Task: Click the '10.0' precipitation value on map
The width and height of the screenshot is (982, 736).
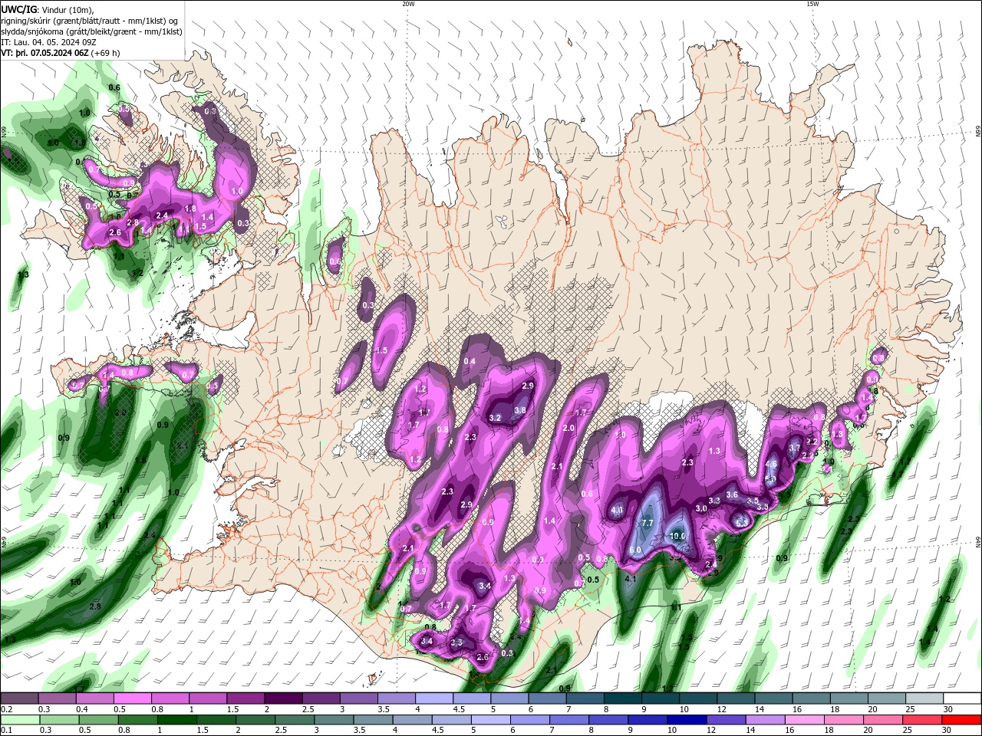Action: tap(677, 536)
